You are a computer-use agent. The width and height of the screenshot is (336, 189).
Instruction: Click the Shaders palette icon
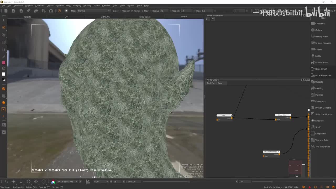tap(313, 121)
